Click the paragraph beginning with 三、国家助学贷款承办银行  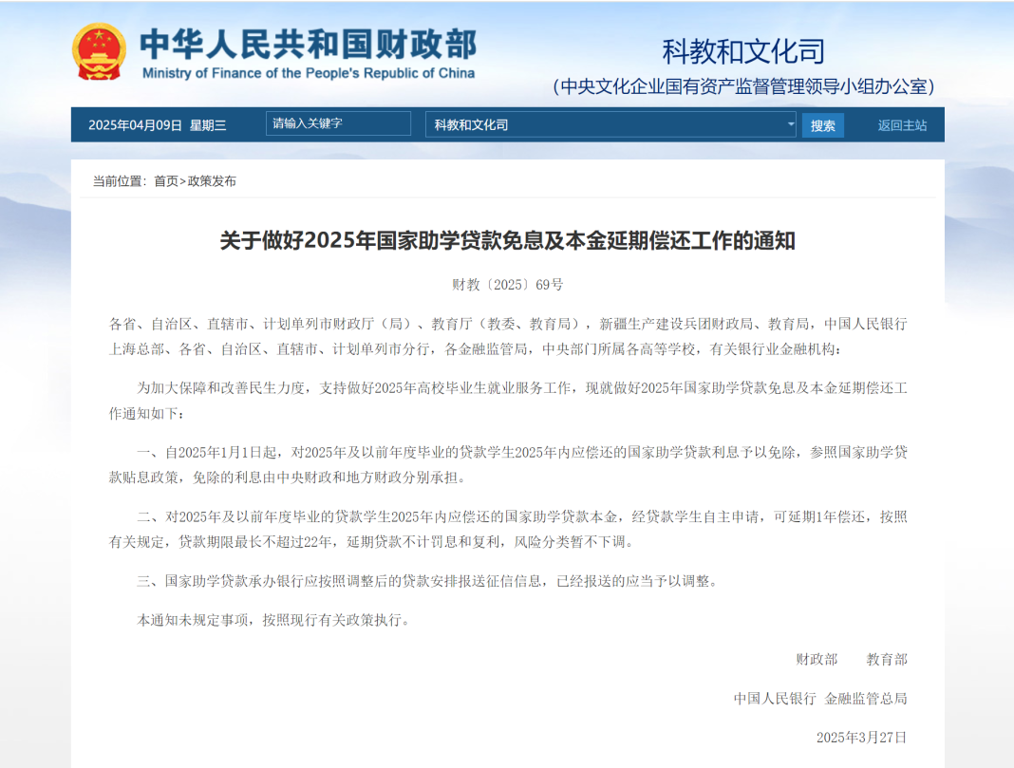click(x=427, y=581)
